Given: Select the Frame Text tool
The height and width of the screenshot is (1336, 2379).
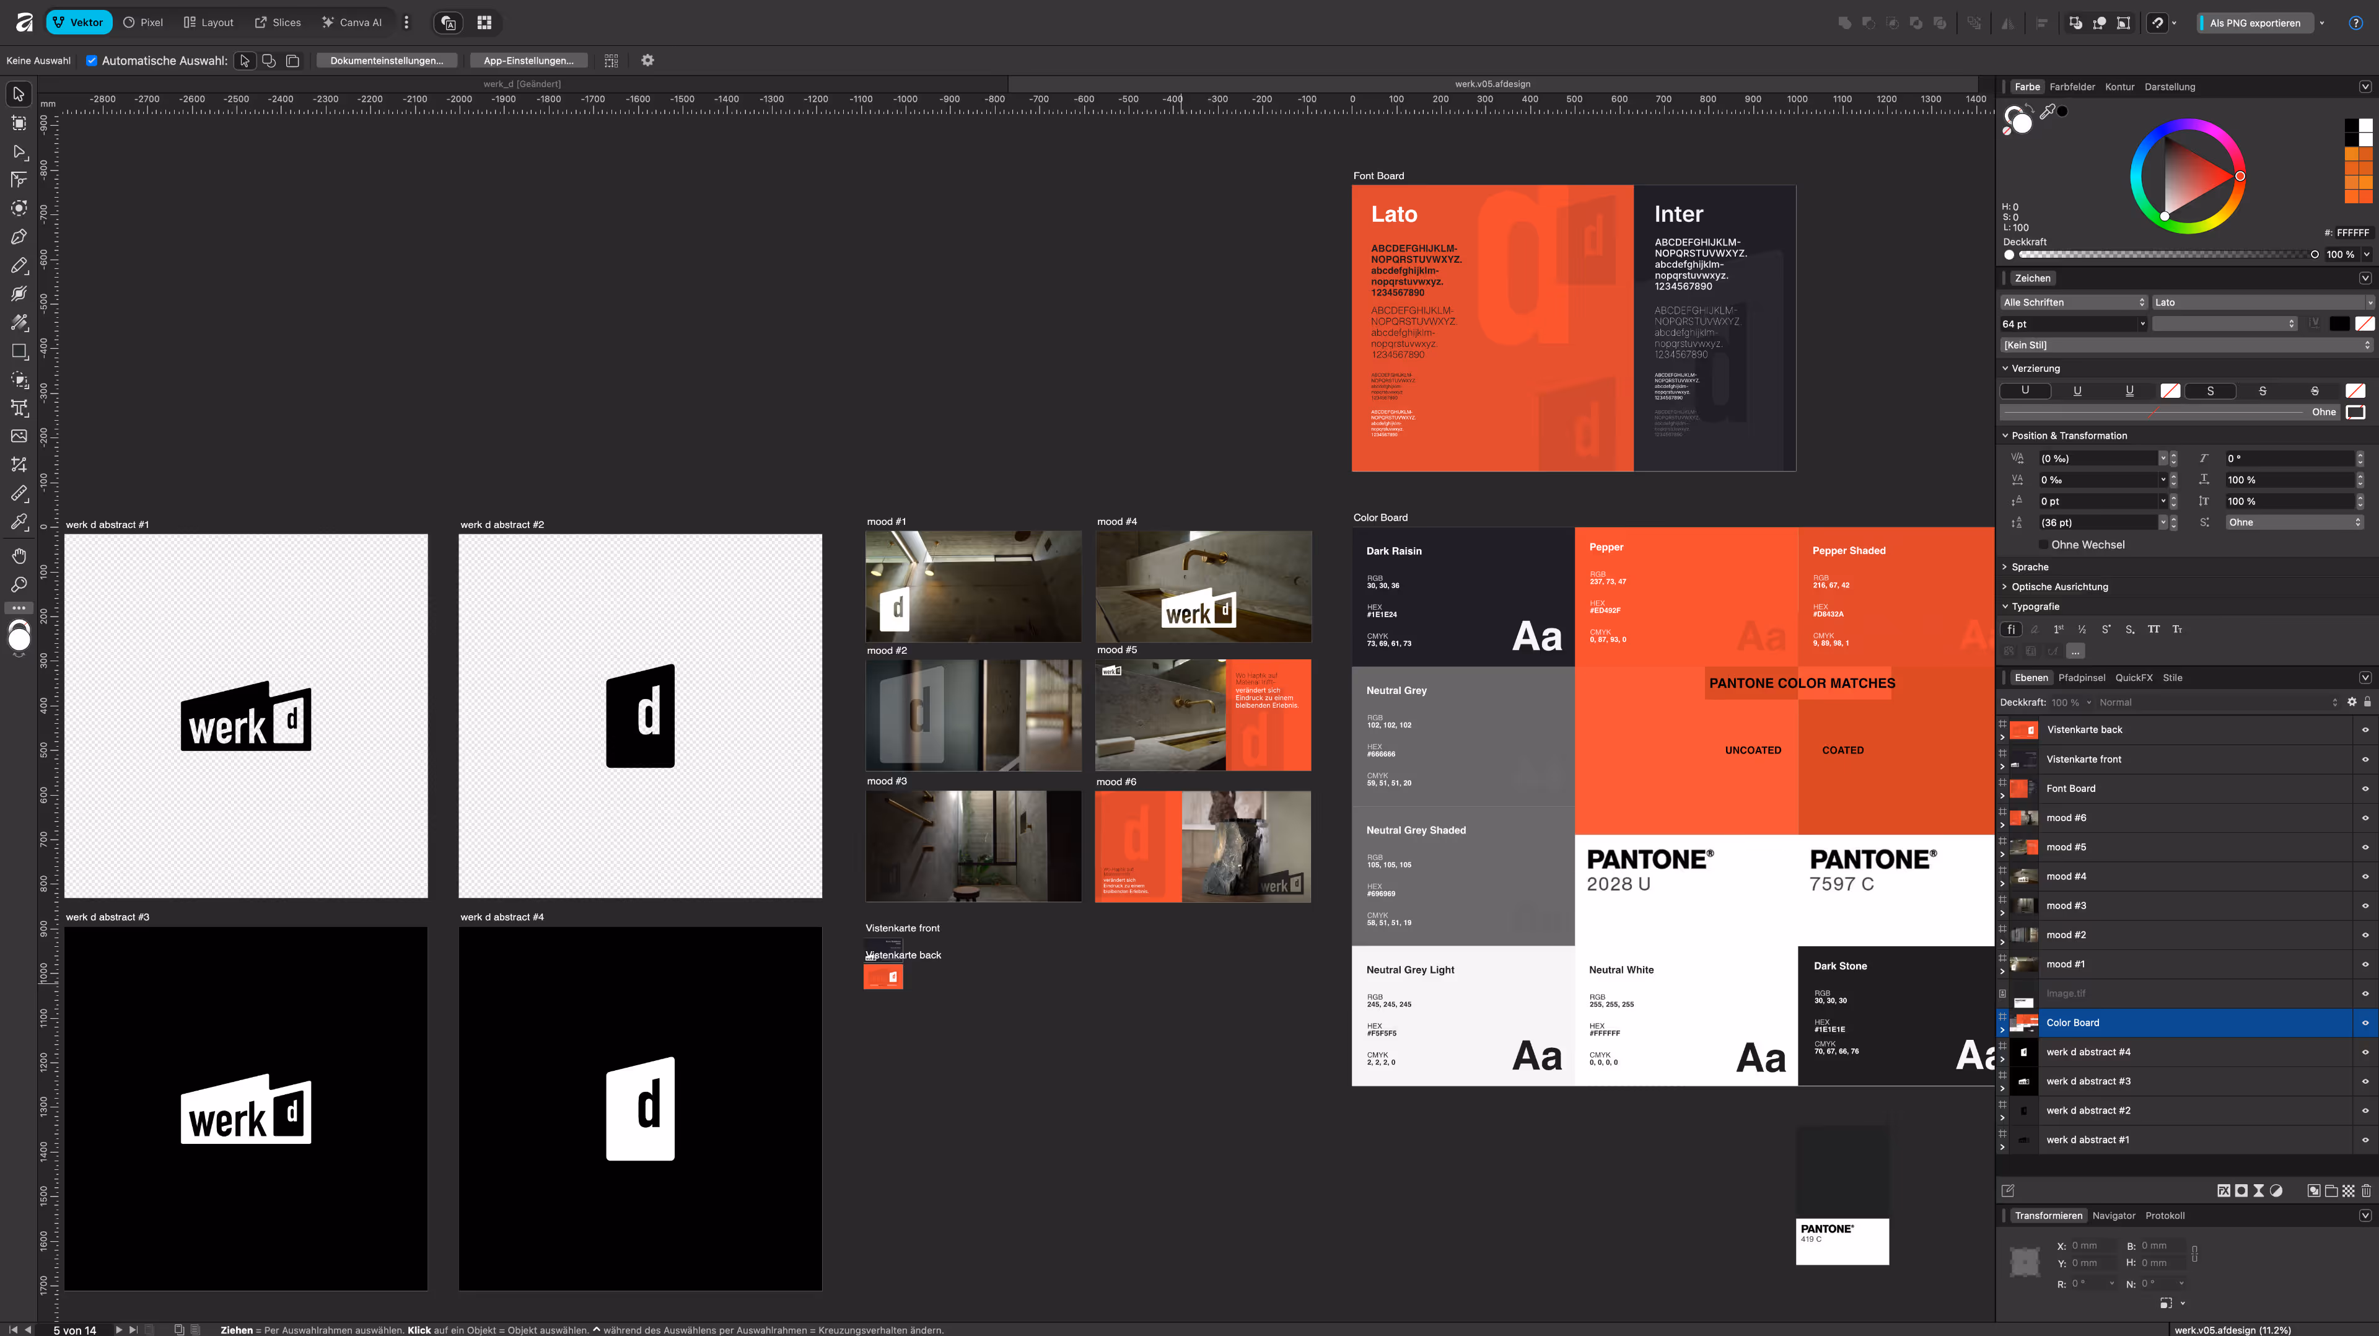Looking at the screenshot, I should 19,408.
